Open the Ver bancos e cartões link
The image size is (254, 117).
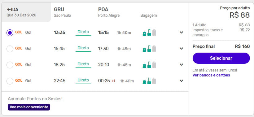211,75
